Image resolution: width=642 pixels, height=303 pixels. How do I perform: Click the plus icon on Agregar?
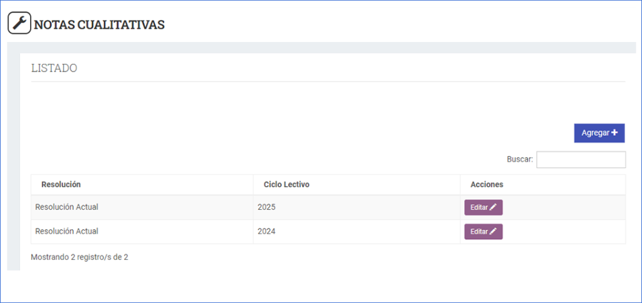click(x=614, y=133)
